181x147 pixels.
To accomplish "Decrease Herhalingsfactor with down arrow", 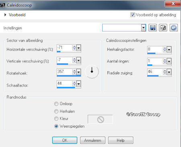I will click(x=165, y=51).
